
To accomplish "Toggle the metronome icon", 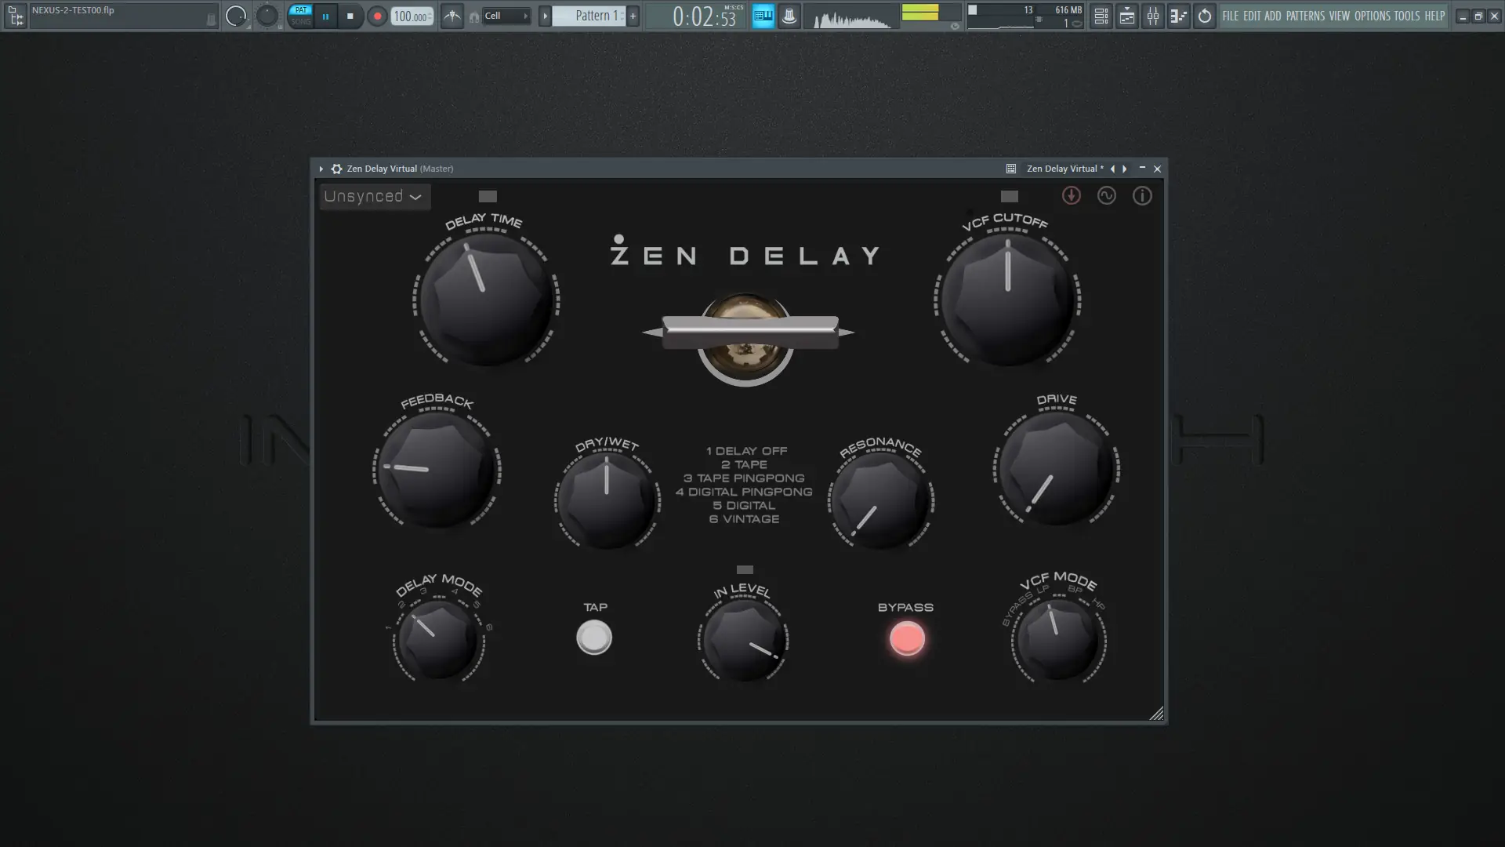I will click(452, 16).
